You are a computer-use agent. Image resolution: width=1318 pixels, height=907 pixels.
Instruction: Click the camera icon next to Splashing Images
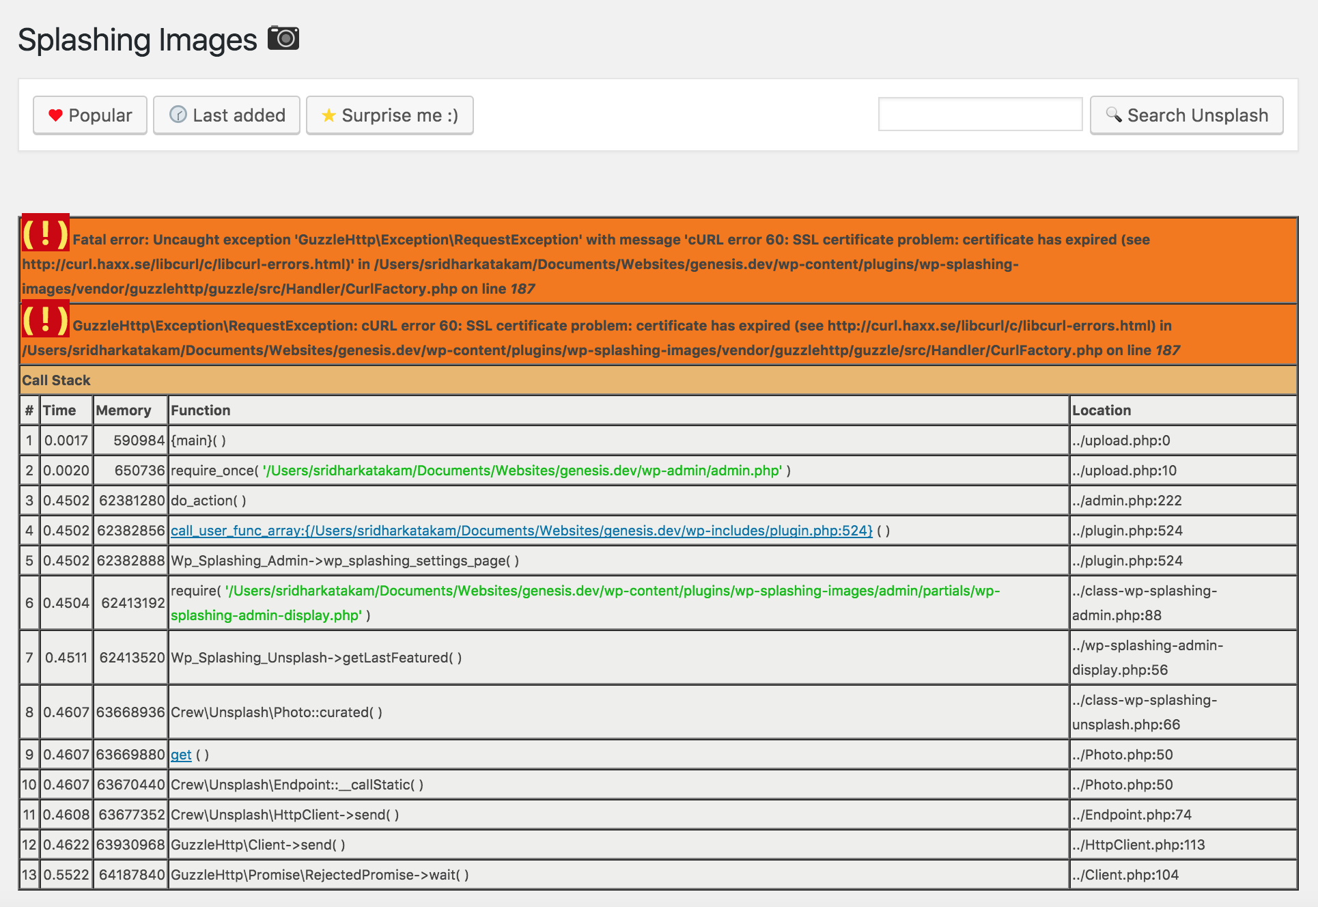(283, 38)
